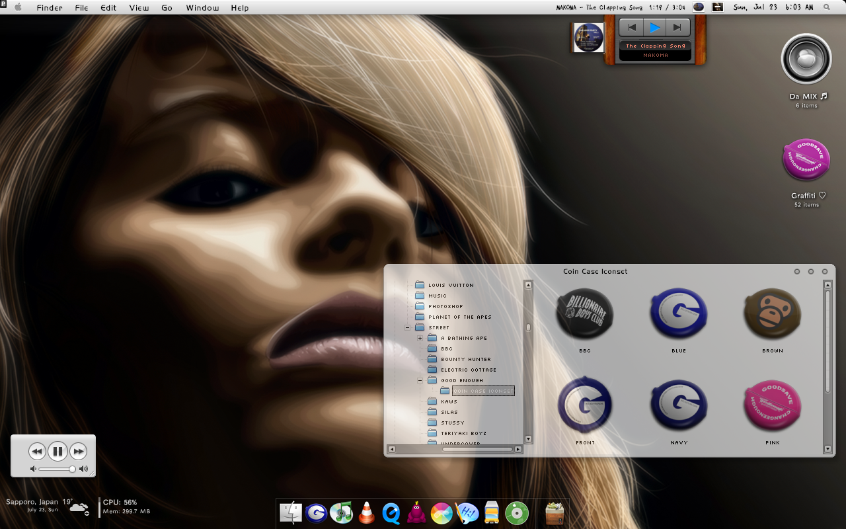Open the Go menu
This screenshot has width=846, height=529.
click(x=167, y=8)
